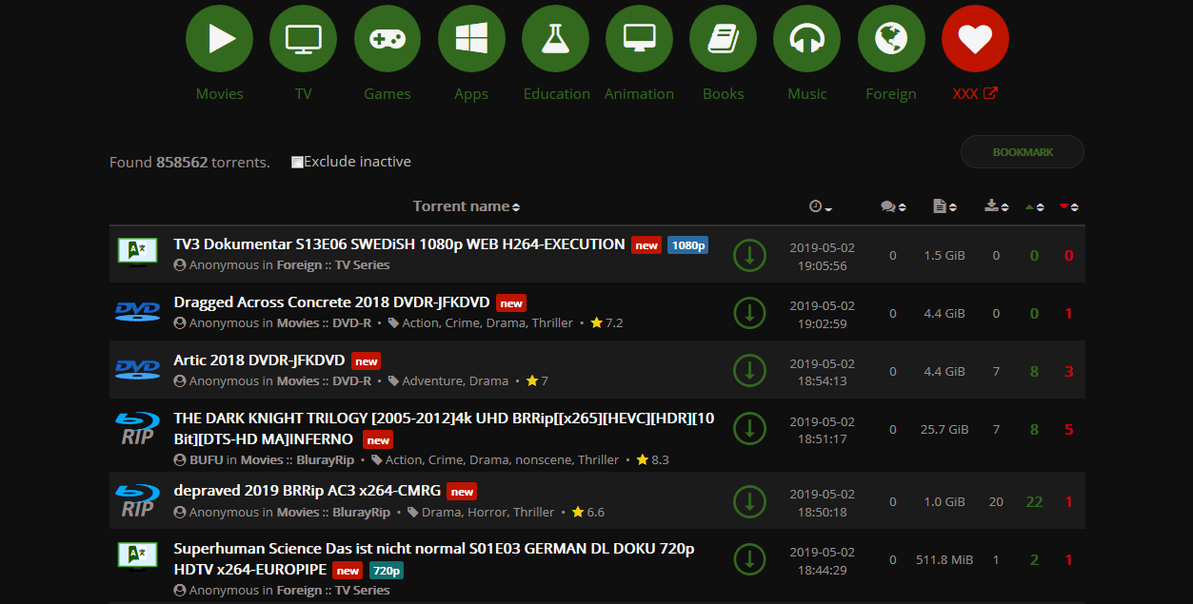Sort by date added clock column
Viewport: 1193px width, 604px height.
point(820,206)
